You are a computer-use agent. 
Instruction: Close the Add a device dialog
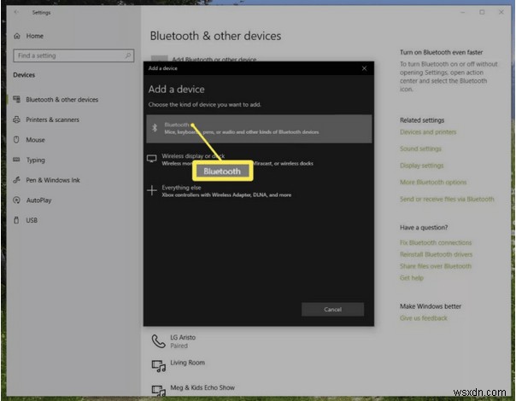(364, 68)
